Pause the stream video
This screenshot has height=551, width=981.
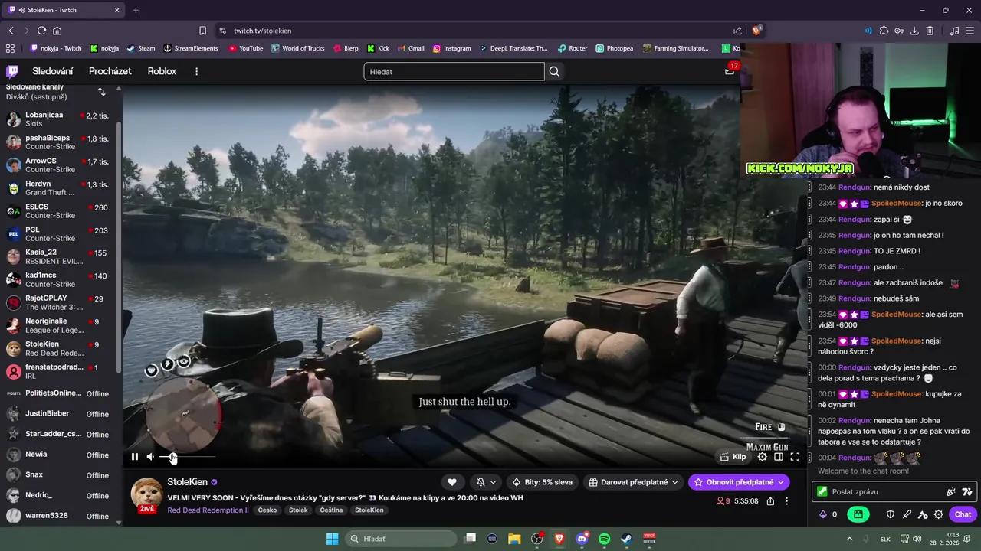[x=134, y=457]
